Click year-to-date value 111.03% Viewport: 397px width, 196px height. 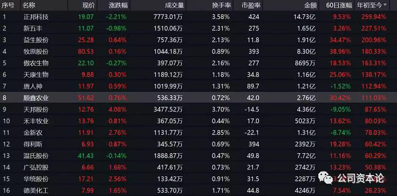point(374,98)
